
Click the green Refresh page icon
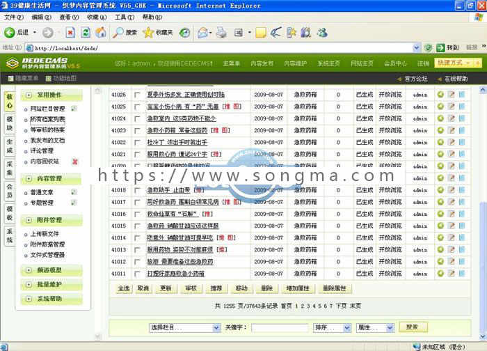(x=86, y=32)
